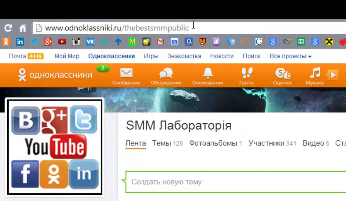
Task: Open the YouTube bookmark icon
Action: [62, 42]
